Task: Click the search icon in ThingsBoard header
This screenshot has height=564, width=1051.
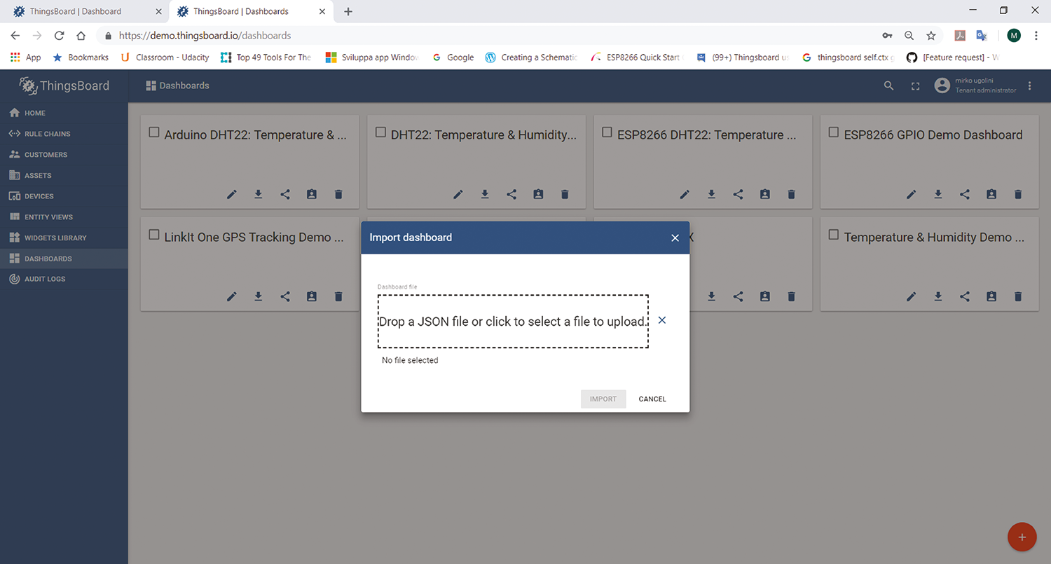Action: coord(888,85)
